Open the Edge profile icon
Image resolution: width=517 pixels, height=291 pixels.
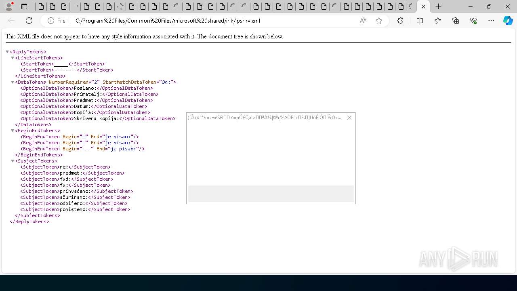(8, 6)
